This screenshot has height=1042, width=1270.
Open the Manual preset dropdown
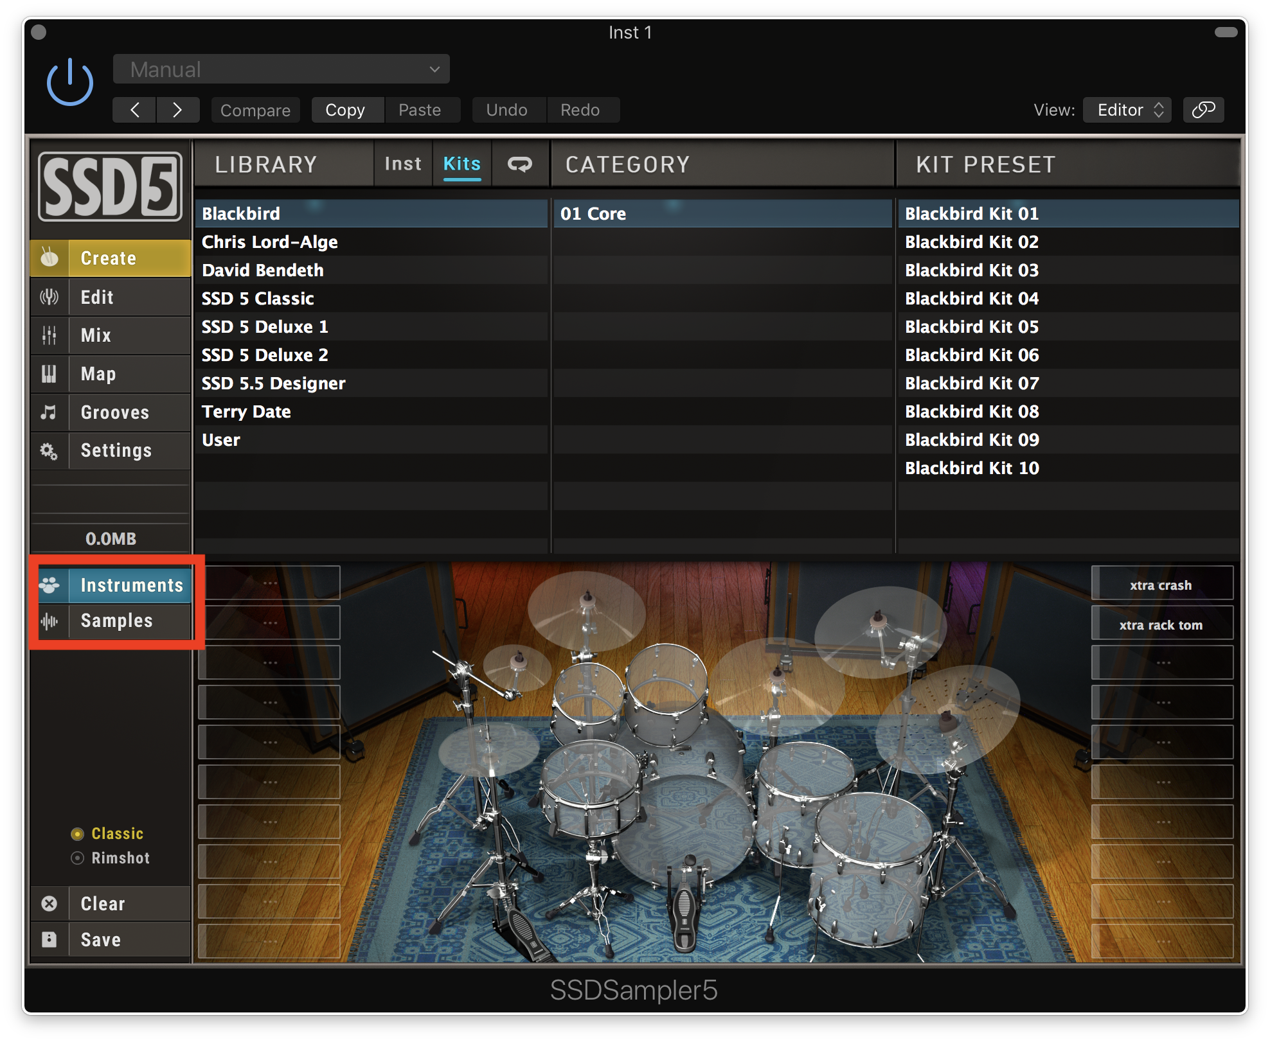[281, 69]
